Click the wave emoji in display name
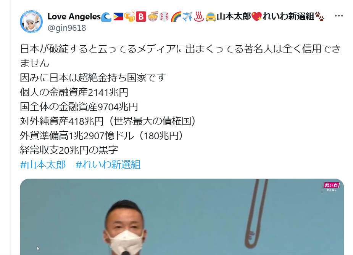The image size is (353, 255). tap(106, 17)
